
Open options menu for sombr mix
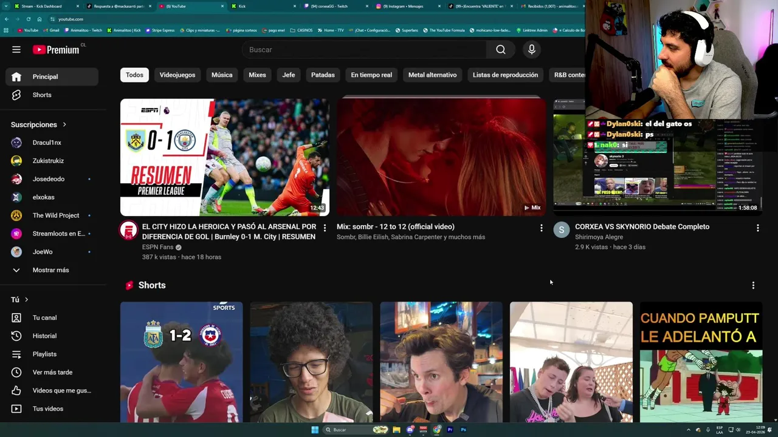(x=541, y=228)
